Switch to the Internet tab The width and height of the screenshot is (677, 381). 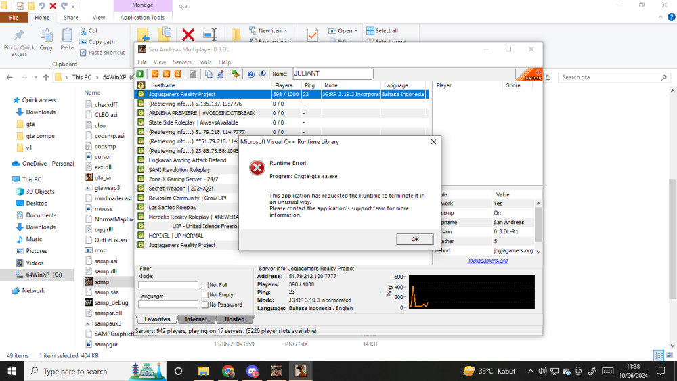(196, 319)
